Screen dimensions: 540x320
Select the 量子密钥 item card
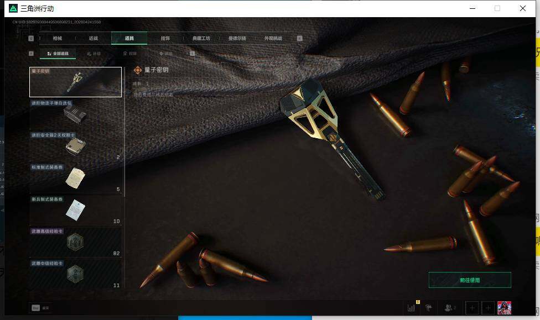(75, 82)
